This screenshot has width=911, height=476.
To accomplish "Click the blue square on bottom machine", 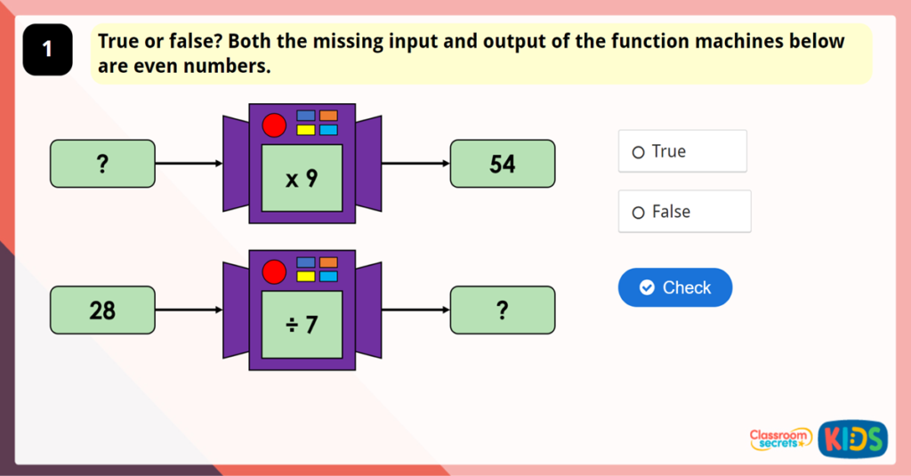I will 305,262.
